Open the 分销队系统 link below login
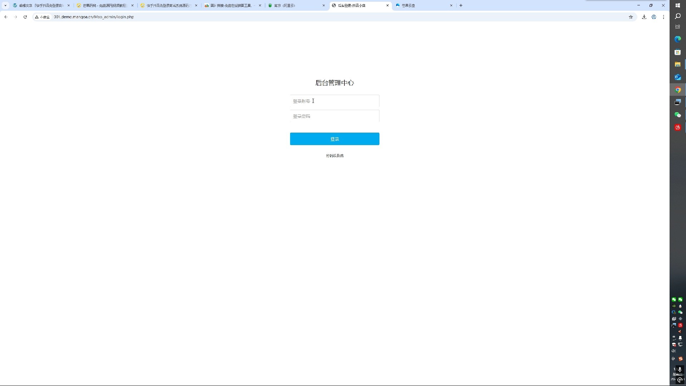686x386 pixels. 334,155
